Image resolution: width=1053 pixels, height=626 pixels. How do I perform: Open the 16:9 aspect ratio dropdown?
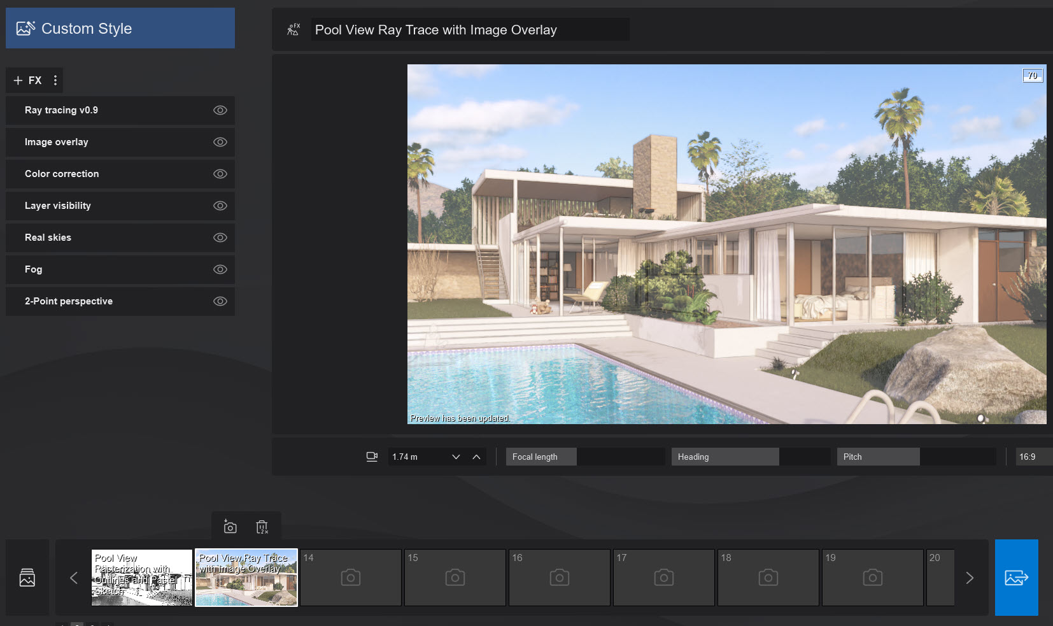(x=1033, y=457)
